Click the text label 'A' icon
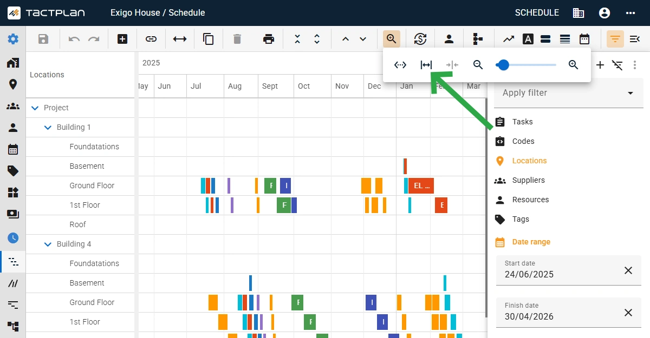The height and width of the screenshot is (338, 650). tap(528, 39)
